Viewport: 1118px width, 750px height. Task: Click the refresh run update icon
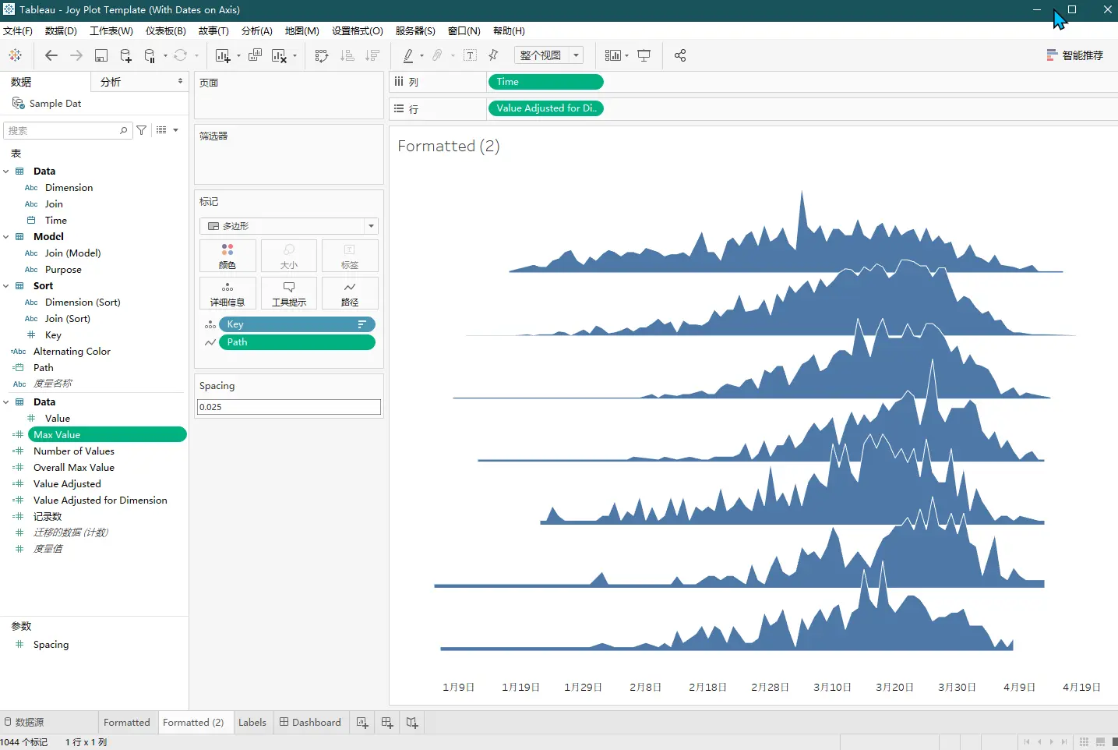pyautogui.click(x=181, y=55)
